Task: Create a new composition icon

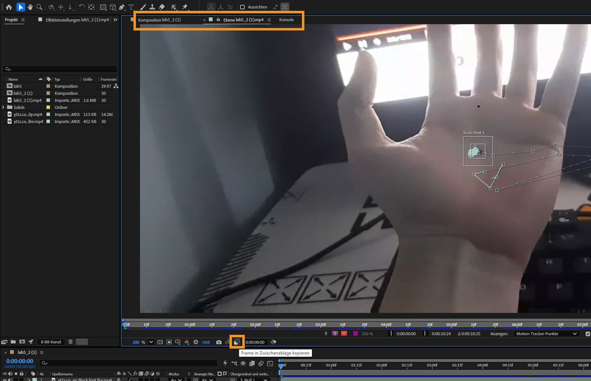Action: pyautogui.click(x=22, y=342)
